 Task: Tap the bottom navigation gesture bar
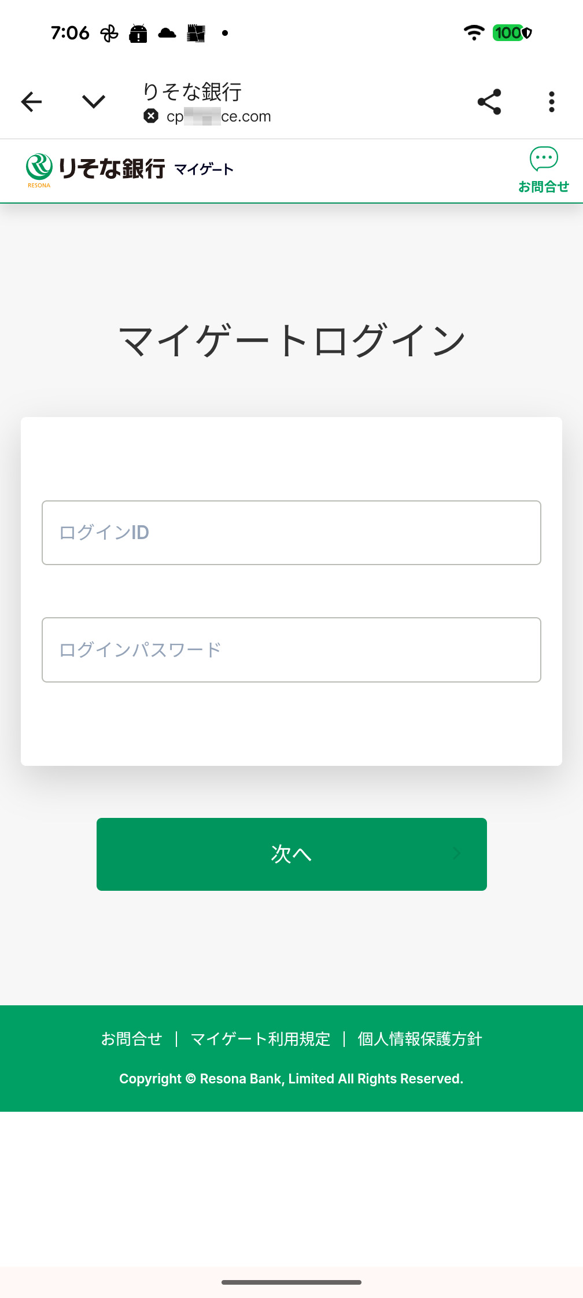(x=291, y=1282)
